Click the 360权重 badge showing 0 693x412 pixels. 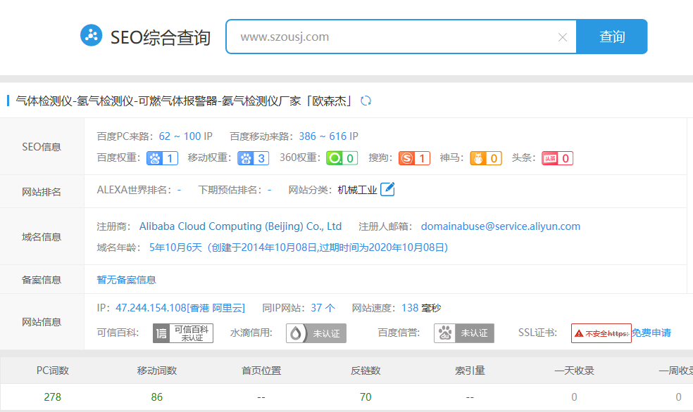[x=342, y=158]
